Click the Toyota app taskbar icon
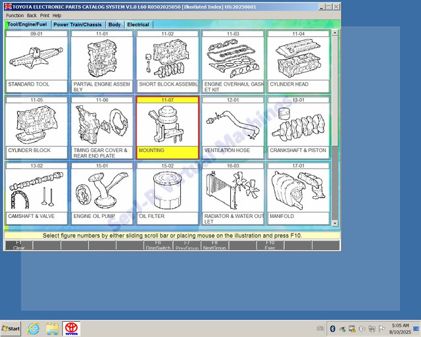The image size is (421, 337). click(72, 328)
